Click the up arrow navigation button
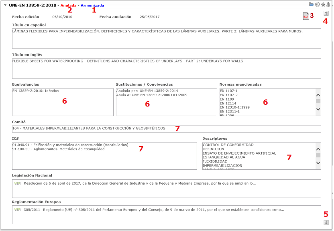This screenshot has height=231, width=334. point(326,13)
